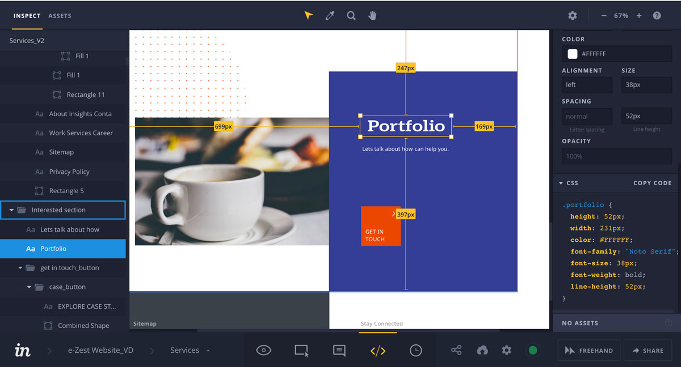The width and height of the screenshot is (681, 367).
Task: Open the ASSETS tab
Action: [x=60, y=16]
